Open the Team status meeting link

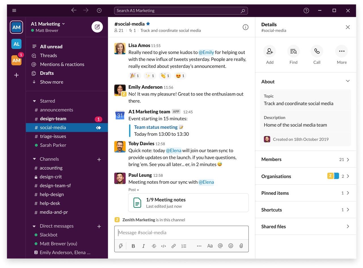[x=155, y=127]
